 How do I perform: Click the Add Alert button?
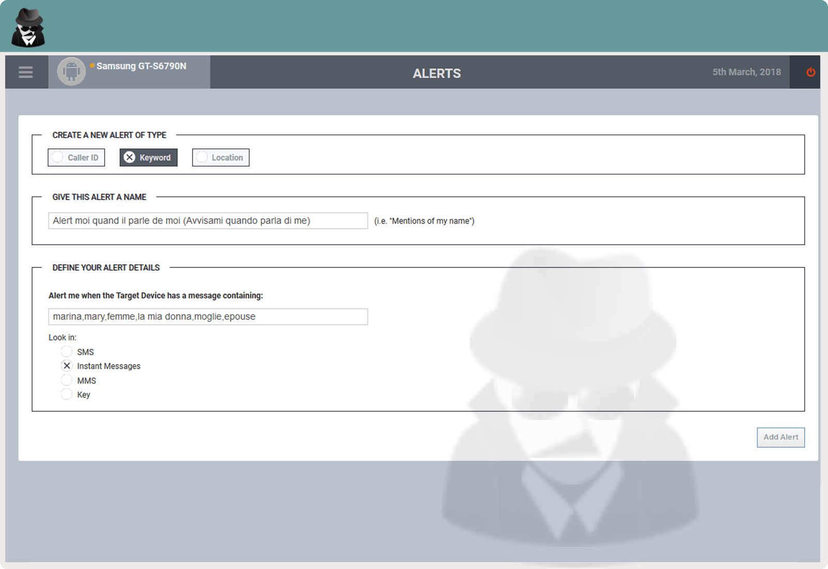click(780, 437)
